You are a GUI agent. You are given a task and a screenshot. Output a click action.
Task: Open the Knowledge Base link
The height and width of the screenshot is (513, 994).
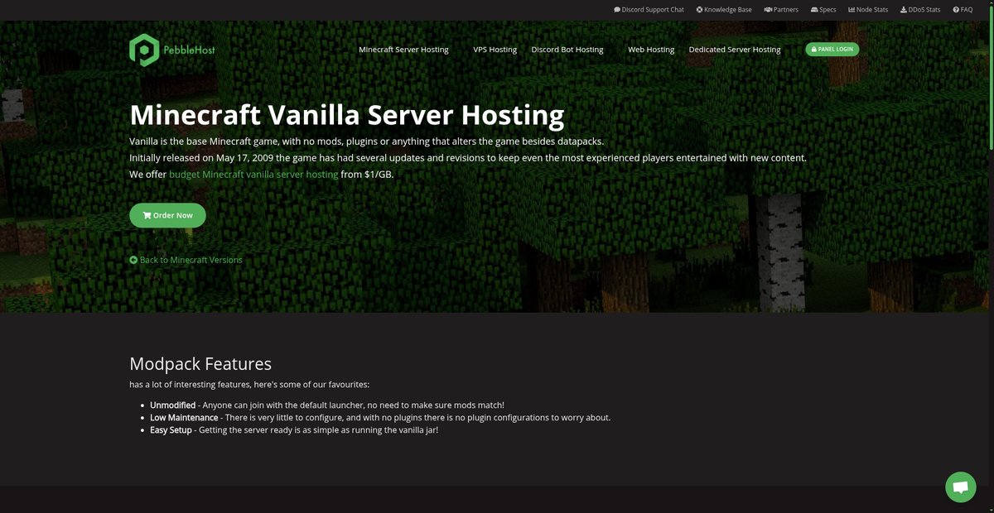click(724, 10)
